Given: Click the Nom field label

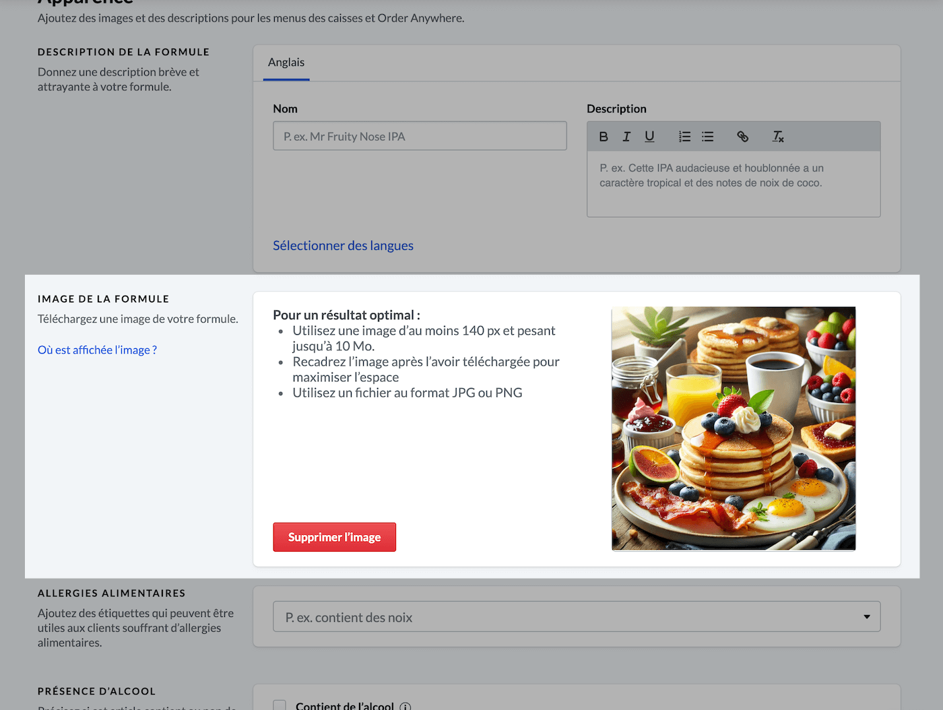Looking at the screenshot, I should (x=285, y=109).
